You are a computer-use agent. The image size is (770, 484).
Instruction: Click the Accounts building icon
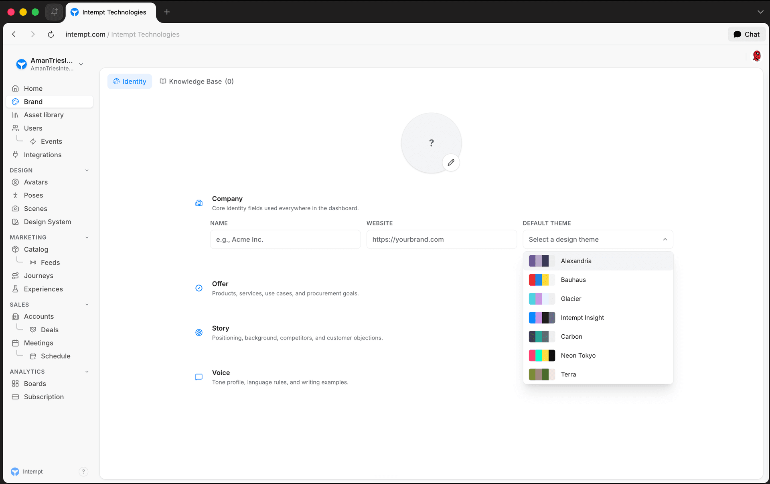tap(15, 316)
